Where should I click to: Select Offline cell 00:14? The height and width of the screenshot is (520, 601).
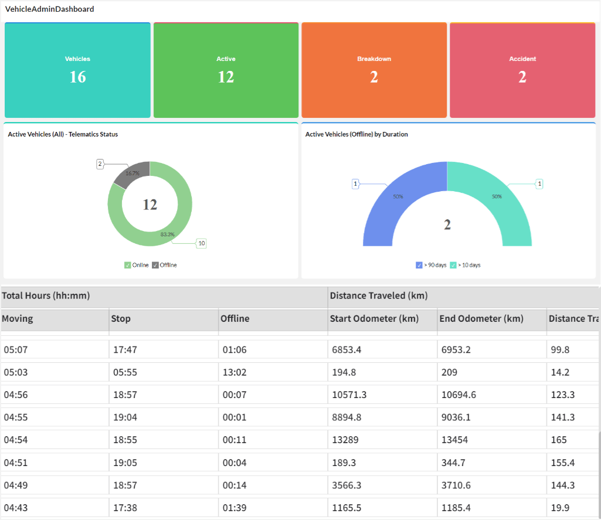[273, 486]
